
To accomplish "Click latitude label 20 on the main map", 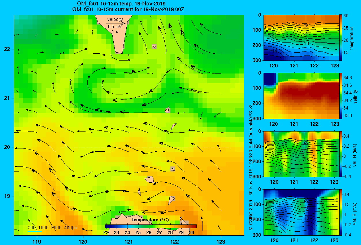I will coord(7,147).
